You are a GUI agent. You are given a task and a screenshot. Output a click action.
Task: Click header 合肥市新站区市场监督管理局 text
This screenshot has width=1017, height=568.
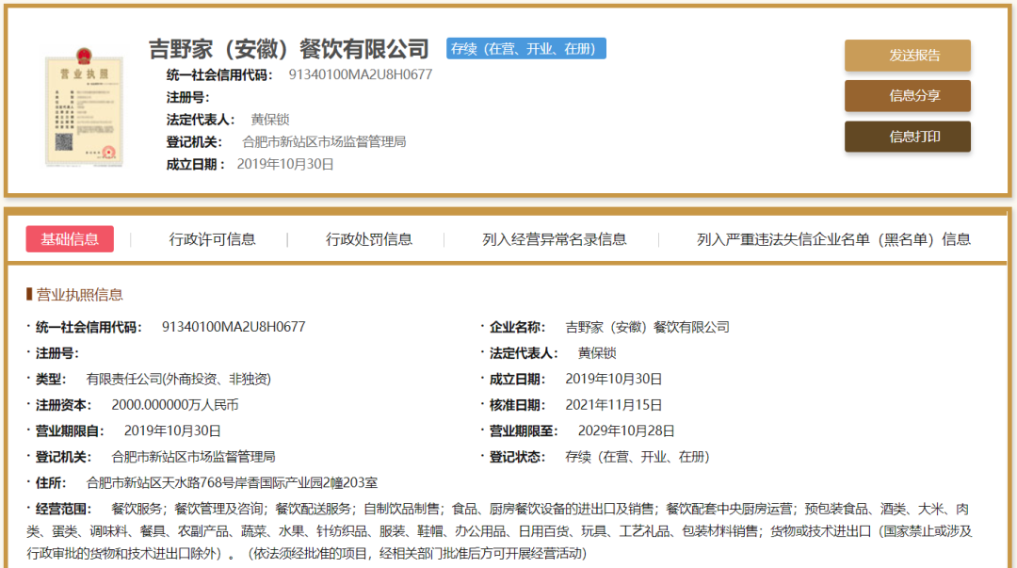324,141
